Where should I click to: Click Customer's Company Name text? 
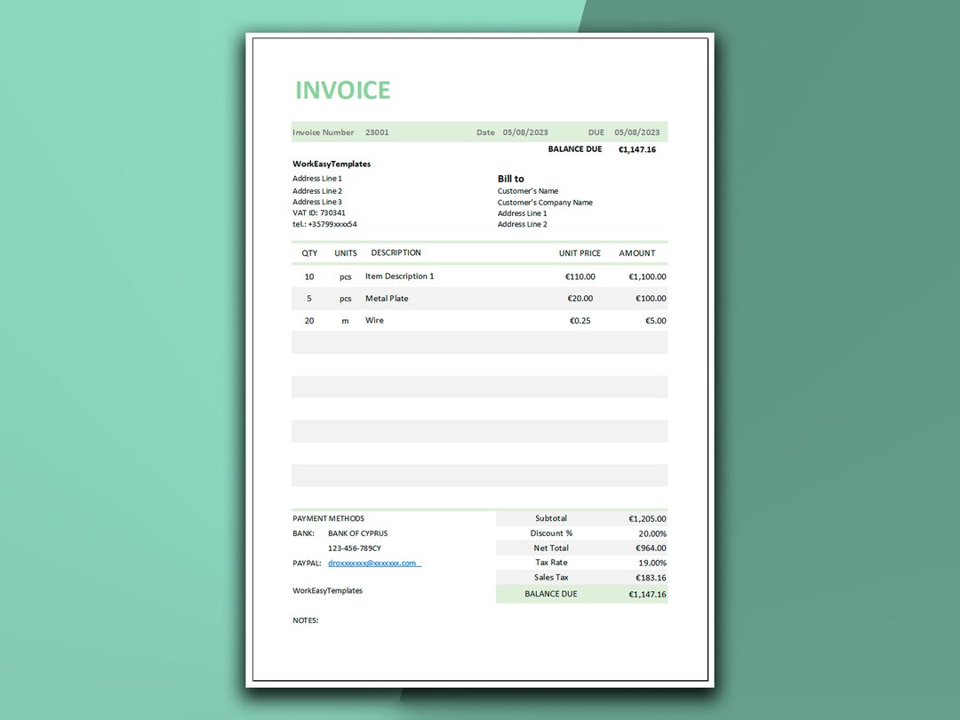click(x=545, y=202)
